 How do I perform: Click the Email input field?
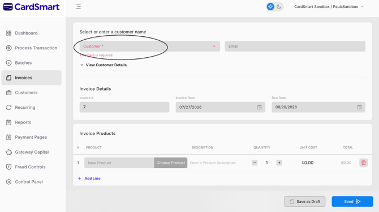295,46
